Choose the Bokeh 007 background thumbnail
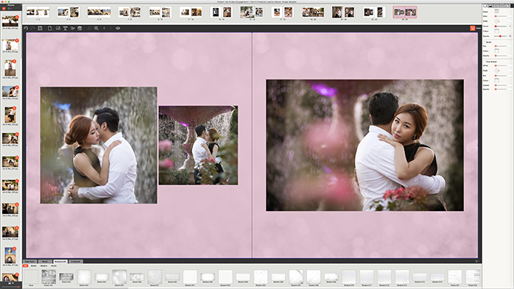This screenshot has height=289, width=514. pos(155,277)
